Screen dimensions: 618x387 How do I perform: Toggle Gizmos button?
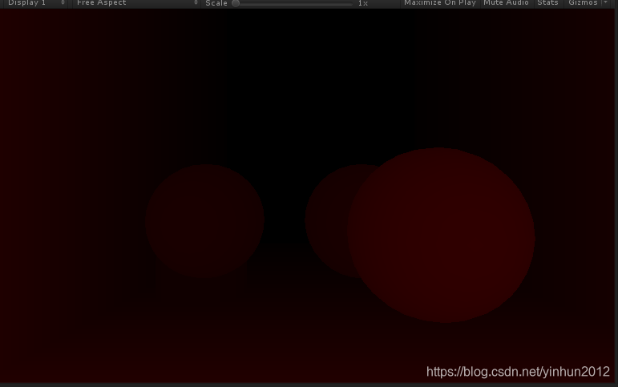click(583, 3)
